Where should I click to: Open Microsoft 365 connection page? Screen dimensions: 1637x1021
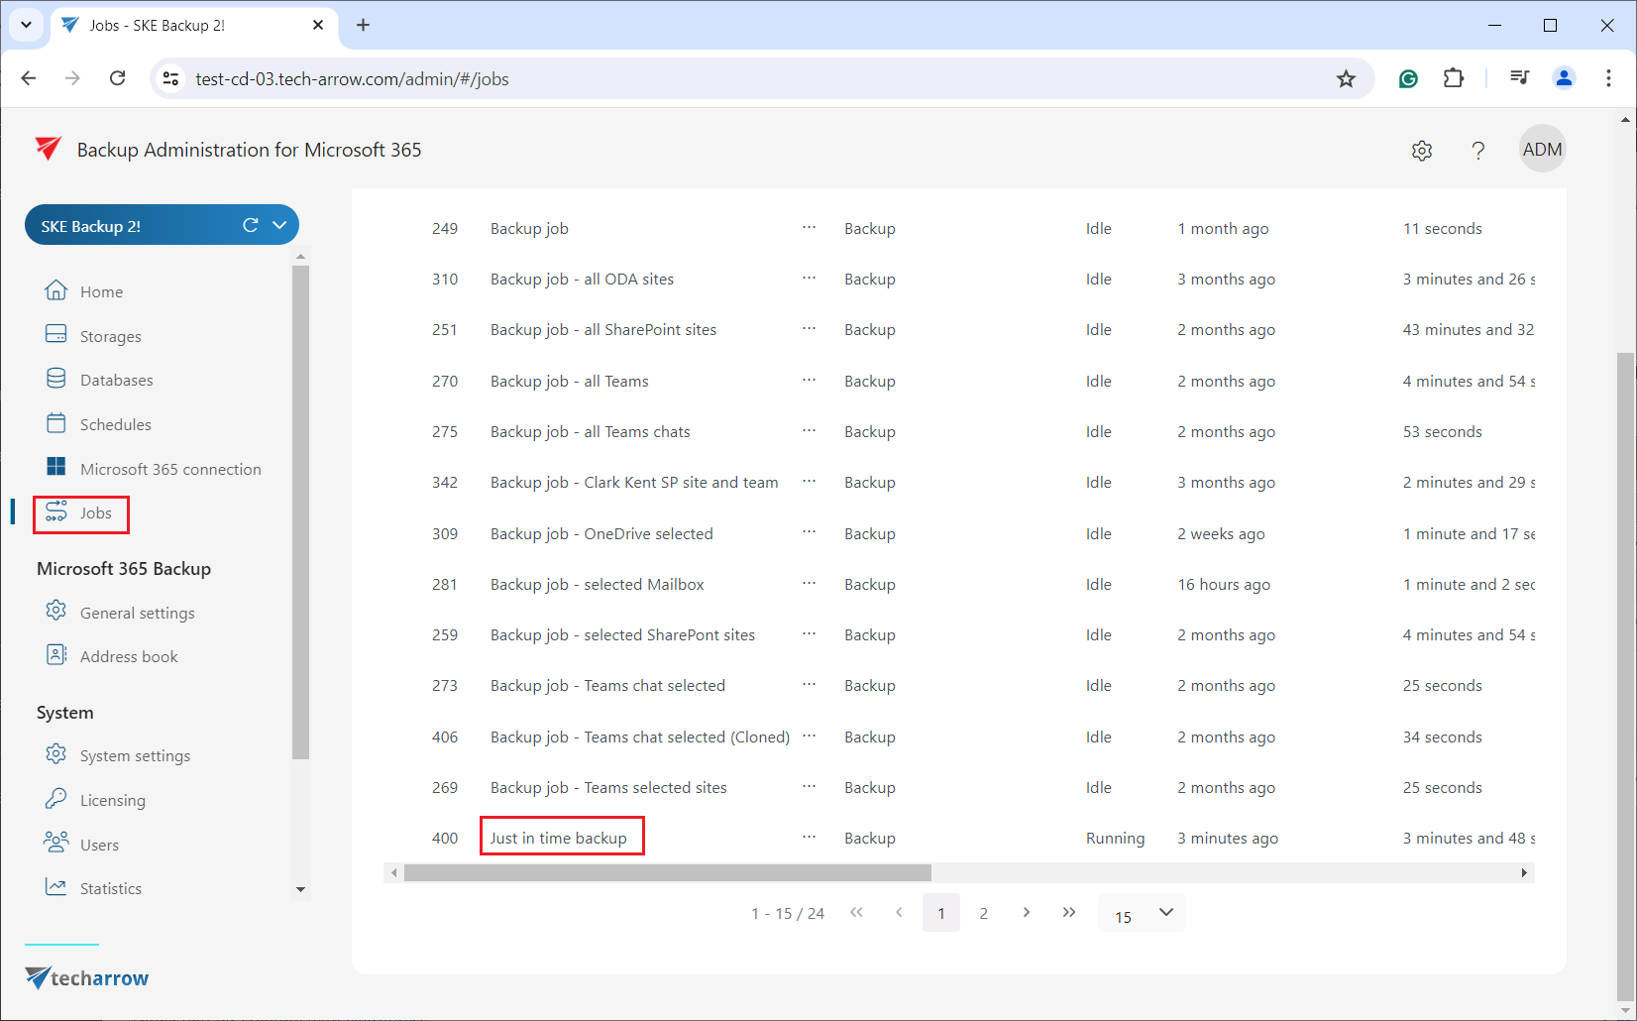click(169, 469)
